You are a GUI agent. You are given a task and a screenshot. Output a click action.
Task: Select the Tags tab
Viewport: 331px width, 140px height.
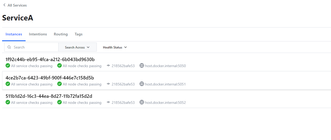pyautogui.click(x=79, y=34)
